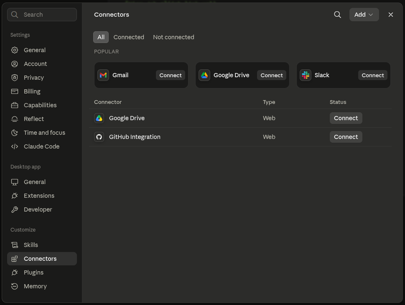The image size is (405, 305).
Task: Open the Memory customize page
Action: tap(42, 286)
